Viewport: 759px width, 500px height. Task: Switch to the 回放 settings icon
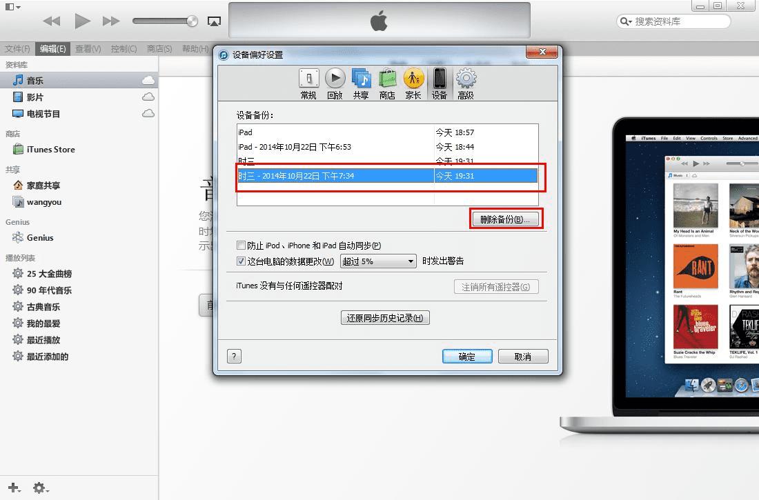coord(334,83)
